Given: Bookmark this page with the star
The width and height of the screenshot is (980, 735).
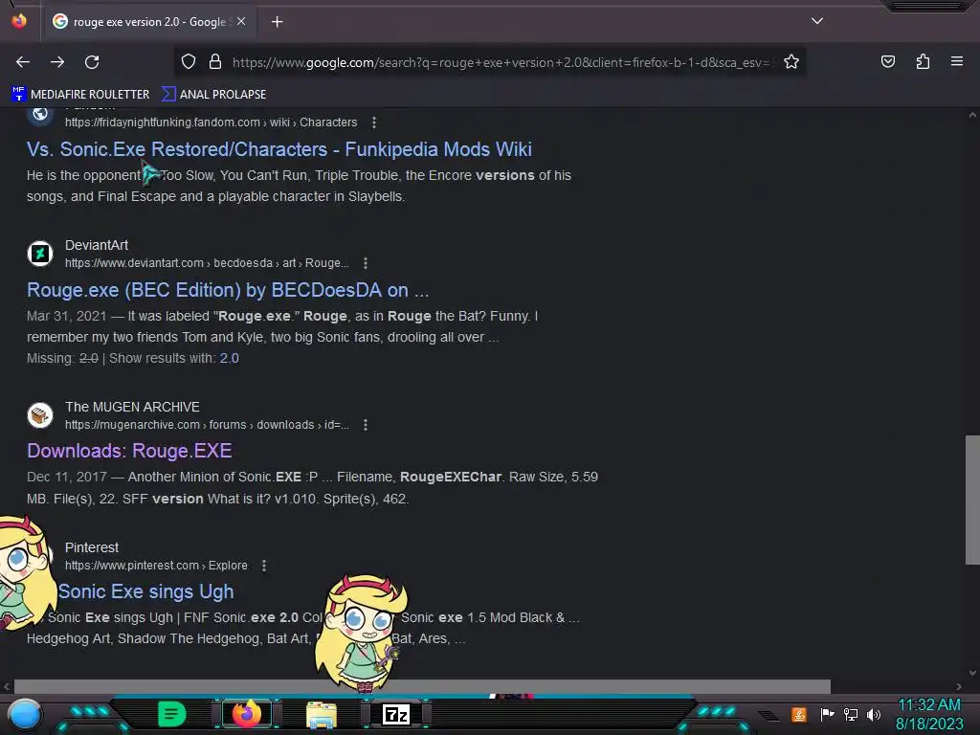Looking at the screenshot, I should point(791,61).
